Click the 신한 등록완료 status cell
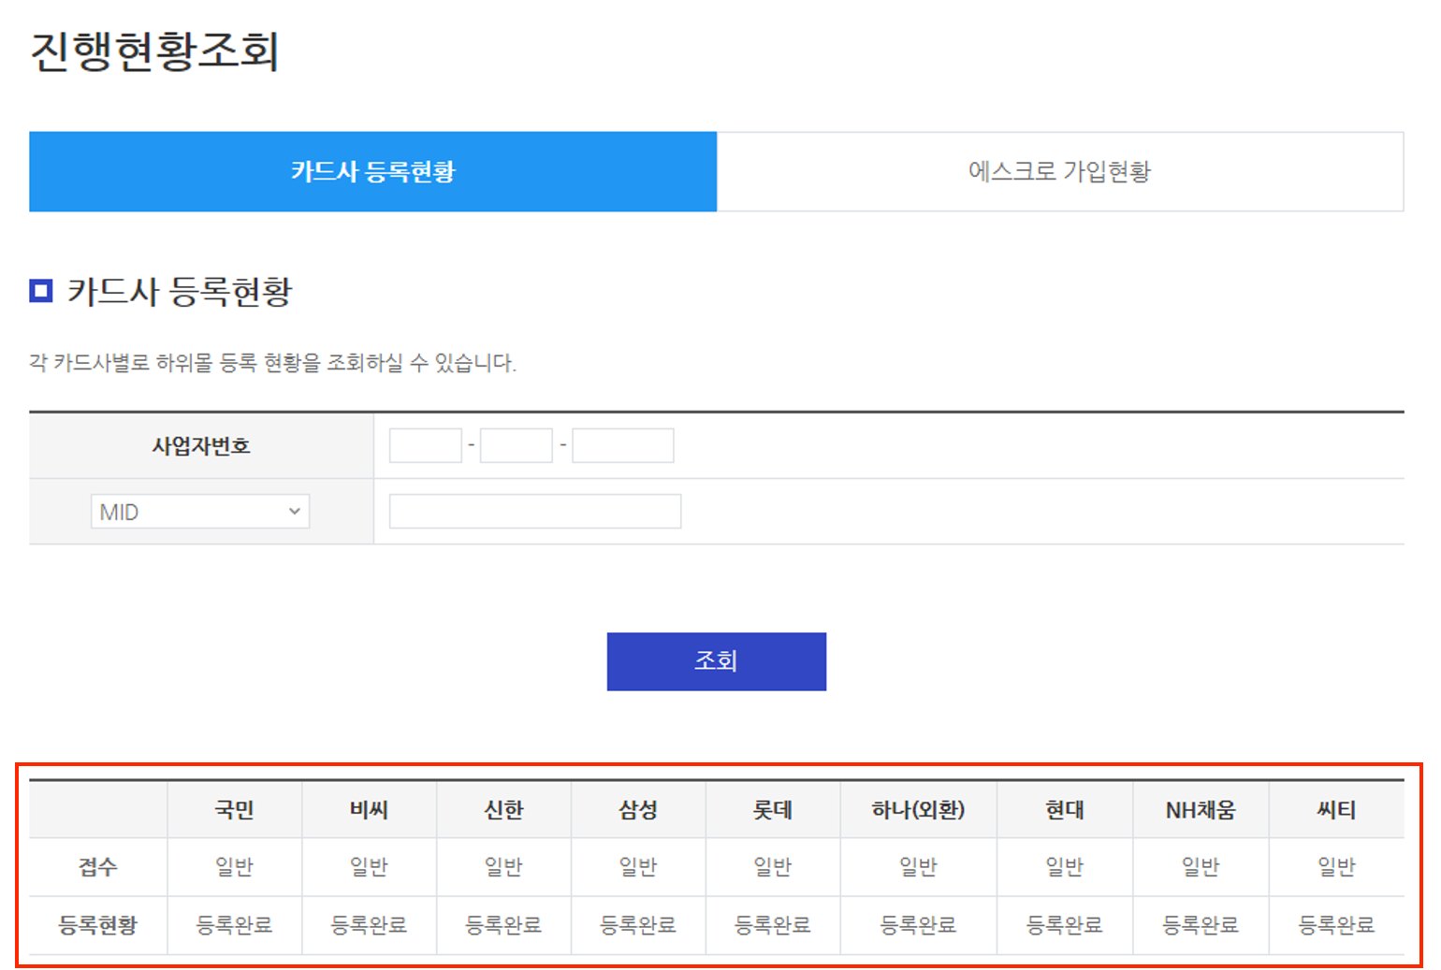Screen dimensions: 1441x970 pyautogui.click(x=503, y=924)
